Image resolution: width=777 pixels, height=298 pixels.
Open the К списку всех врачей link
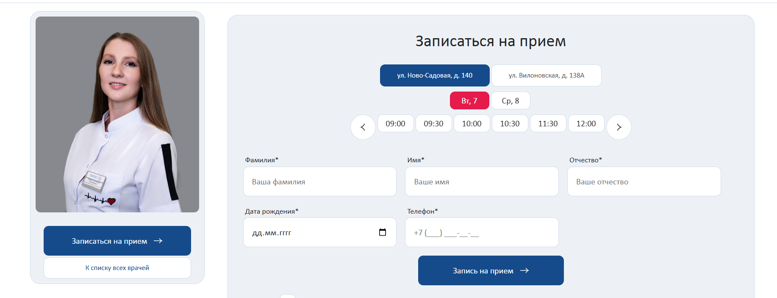(117, 268)
